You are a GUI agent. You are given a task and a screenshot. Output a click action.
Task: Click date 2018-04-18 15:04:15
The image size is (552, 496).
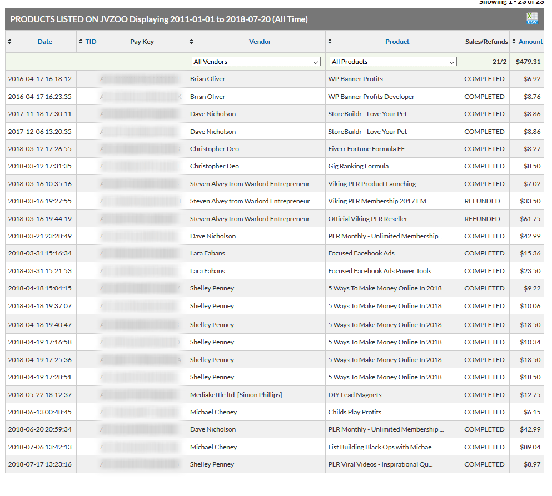pyautogui.click(x=40, y=288)
